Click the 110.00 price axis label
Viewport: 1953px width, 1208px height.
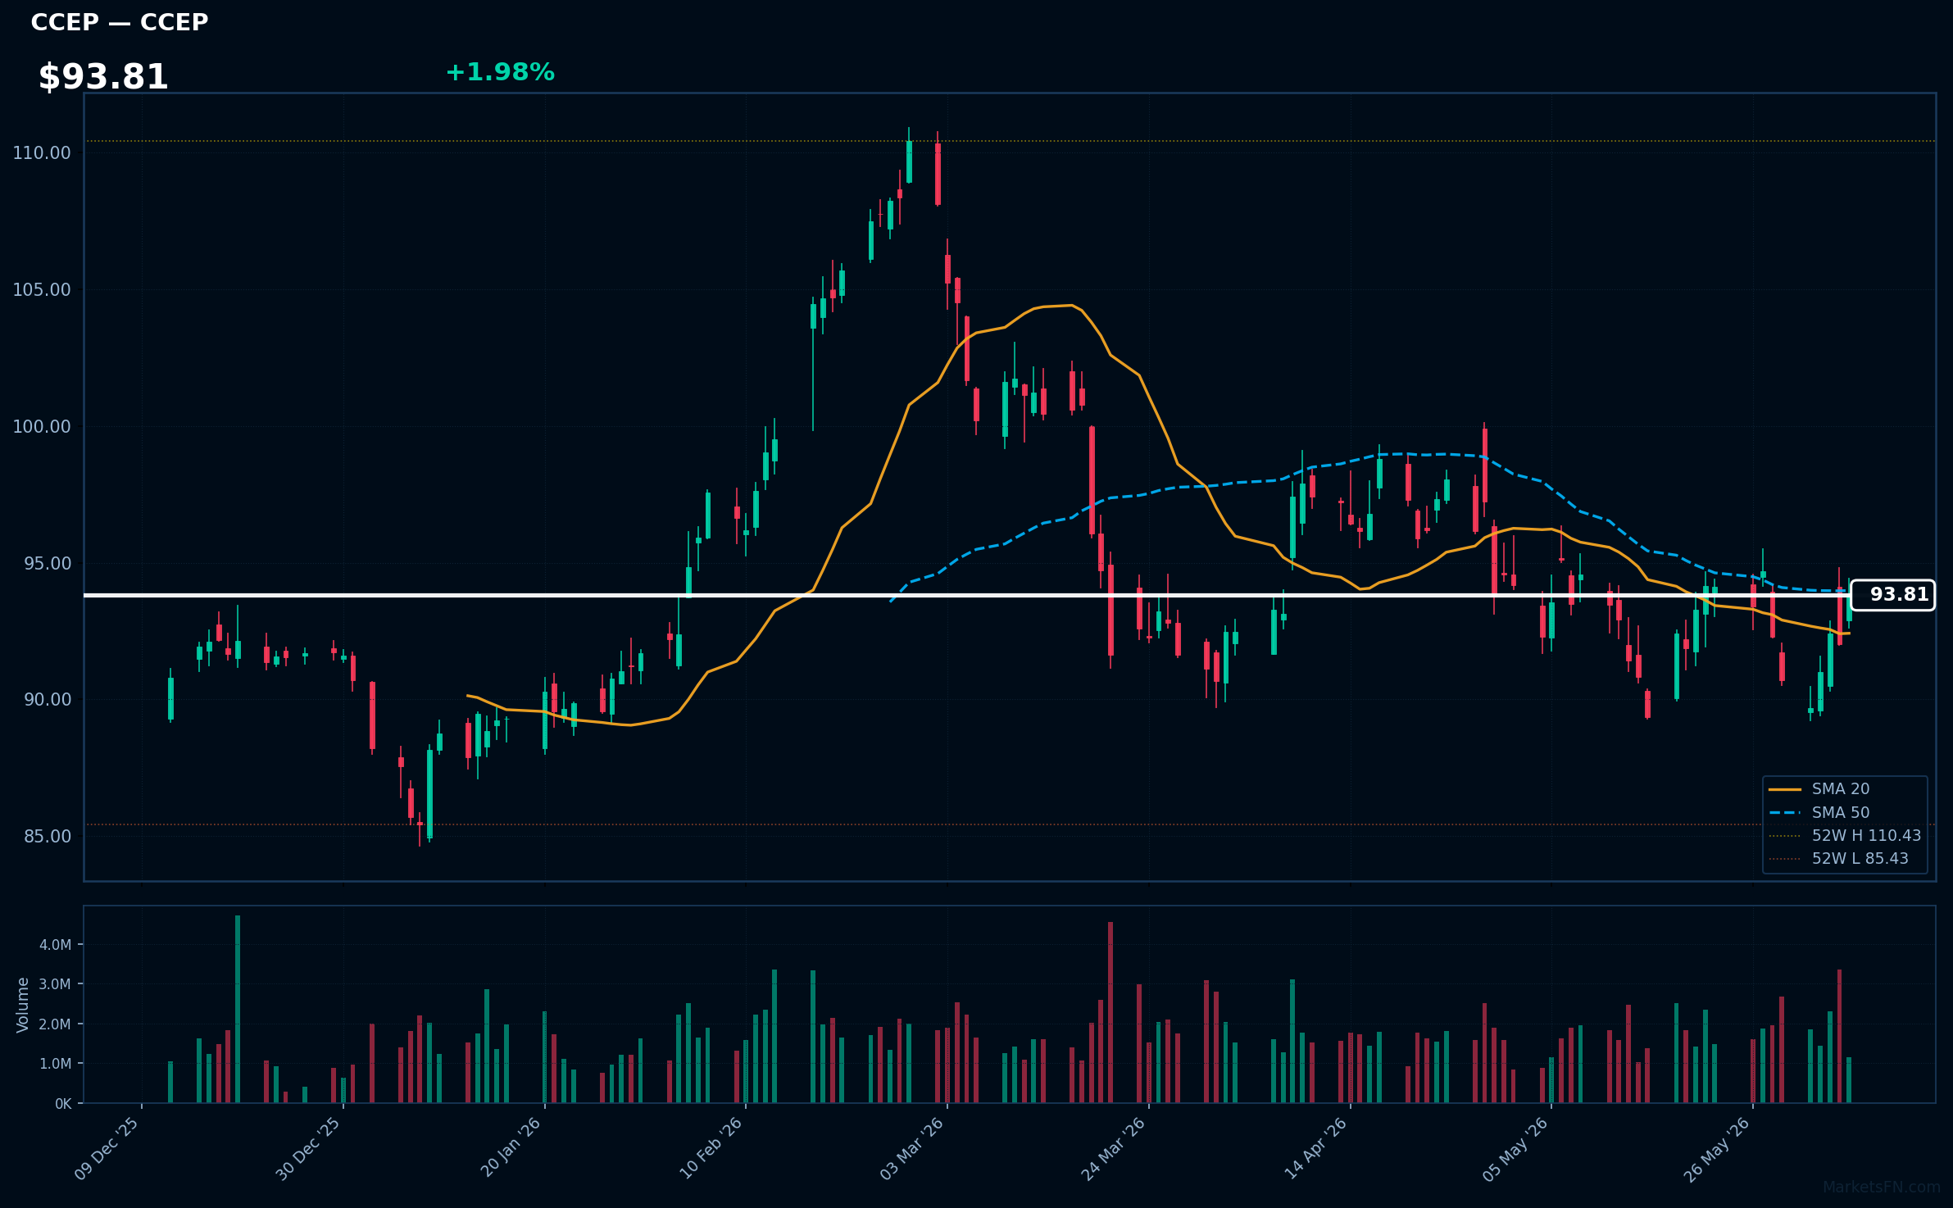(x=42, y=153)
